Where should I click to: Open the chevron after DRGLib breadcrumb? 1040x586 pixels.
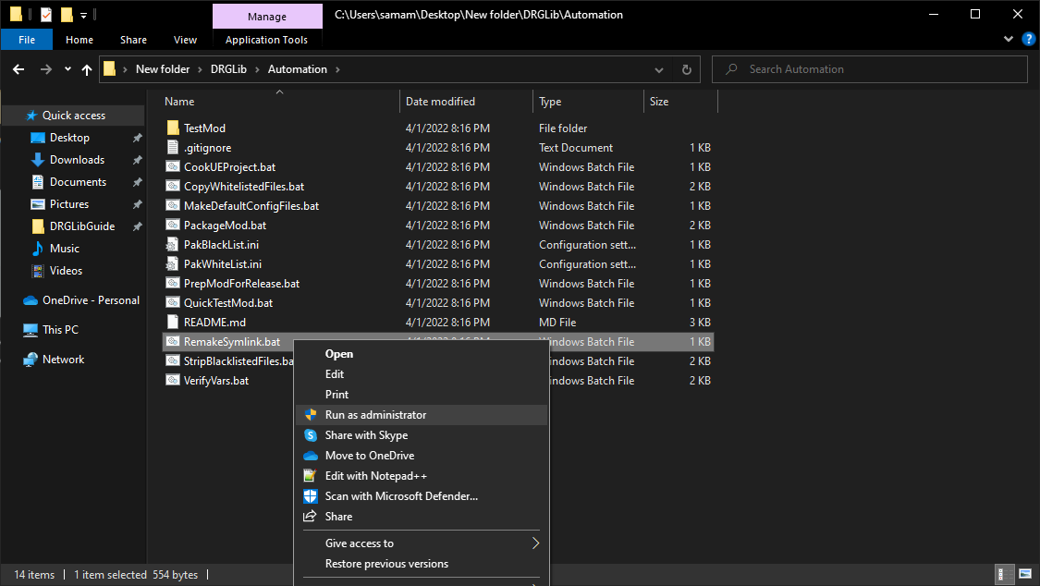(257, 69)
